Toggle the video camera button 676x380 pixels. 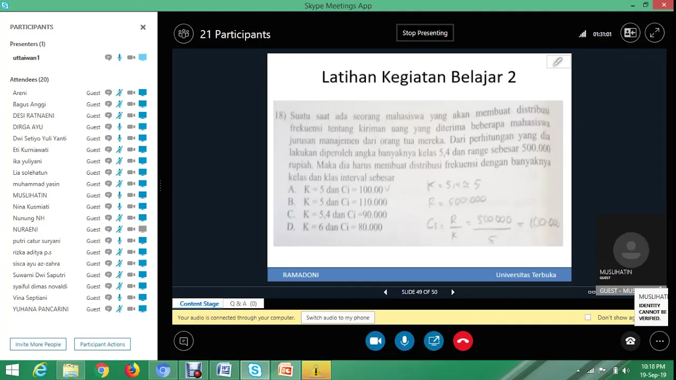(x=375, y=341)
